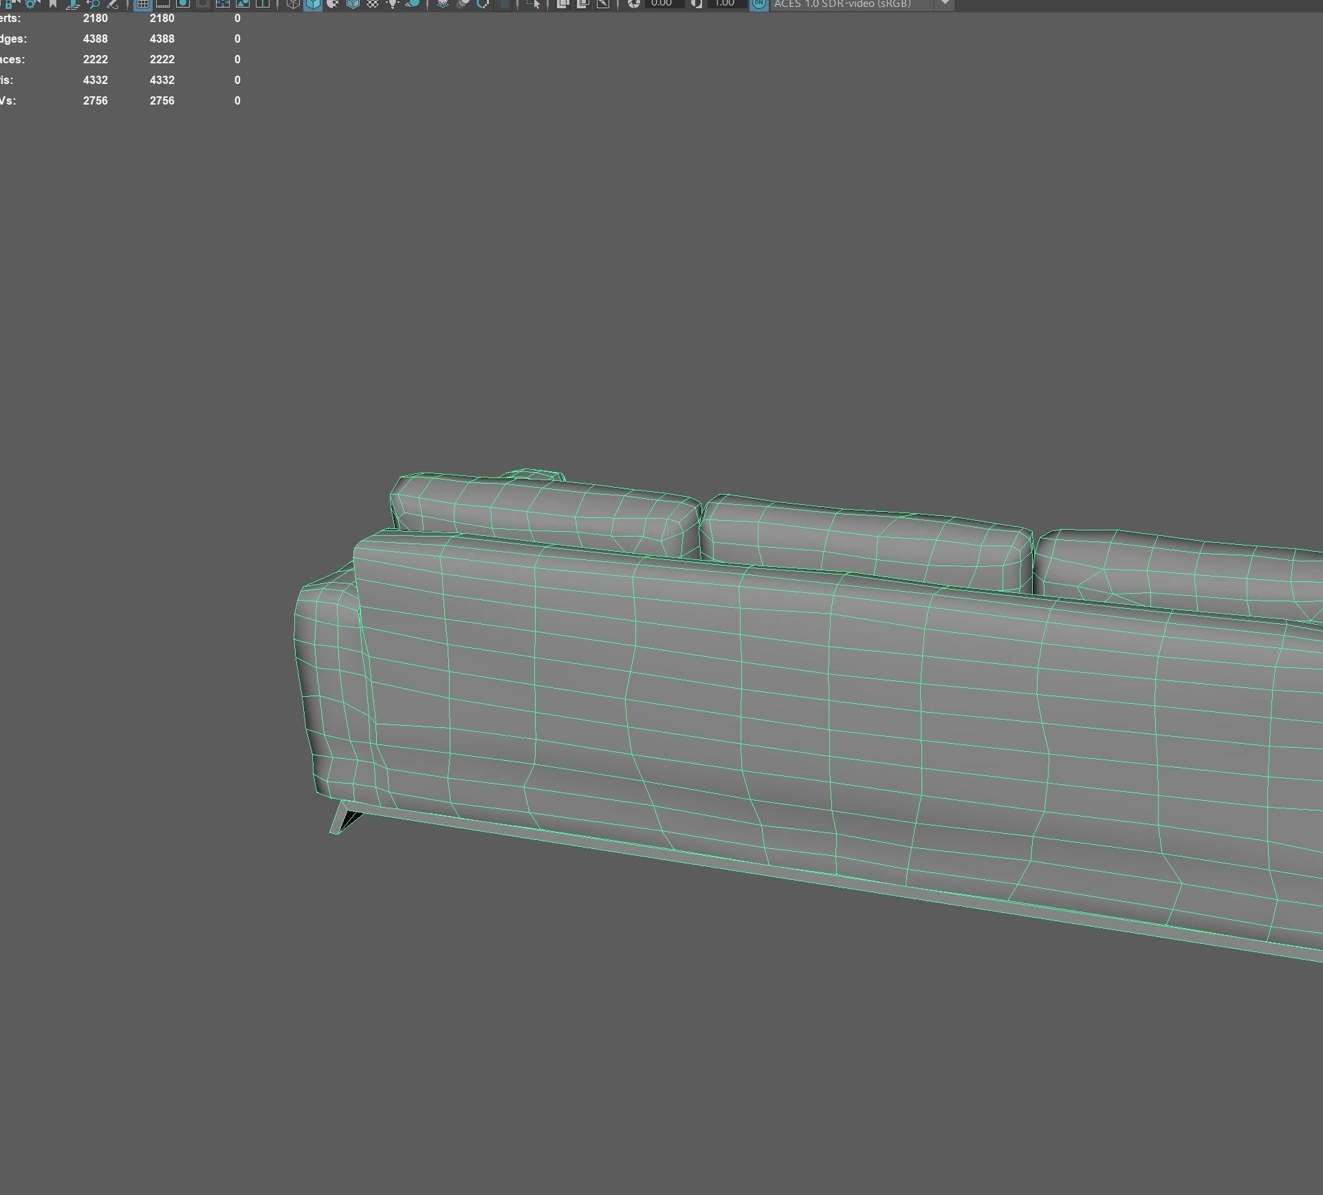Click the UVs label in the HUD
Image resolution: width=1323 pixels, height=1195 pixels.
(8, 100)
